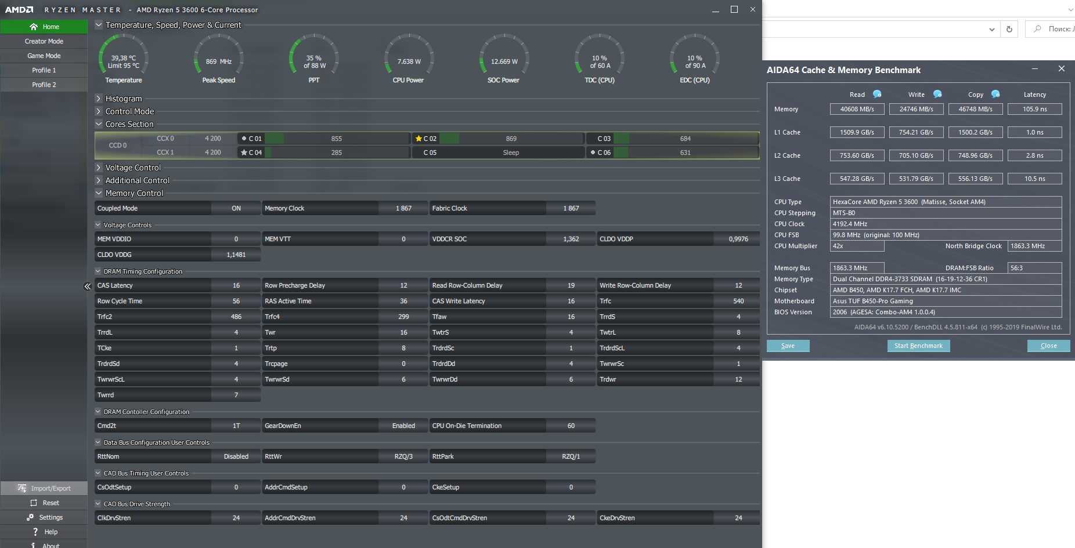
Task: Click Memory Latency result 105.9 ns
Action: click(1035, 109)
